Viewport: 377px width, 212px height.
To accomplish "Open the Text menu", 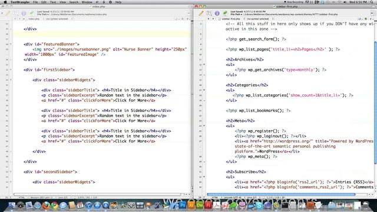I will pos(53,2).
